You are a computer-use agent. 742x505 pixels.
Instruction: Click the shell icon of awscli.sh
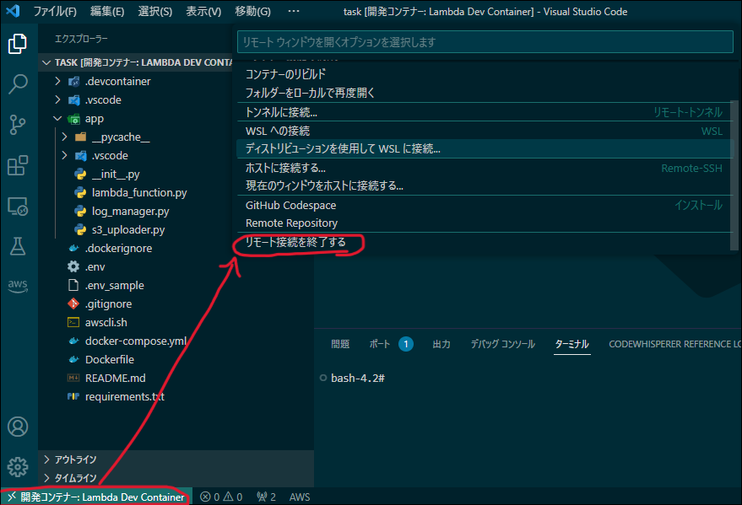(73, 323)
